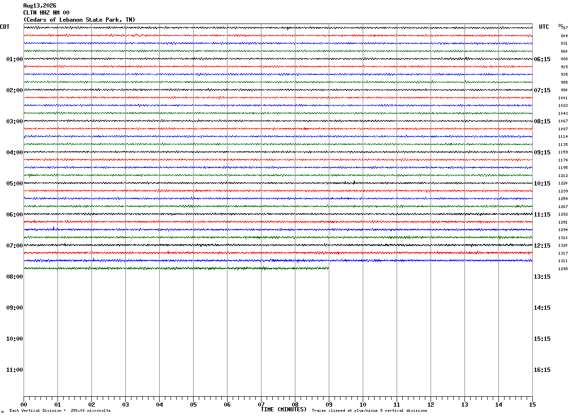
Task: Click the DC offset value '1174'
Action: click(563, 160)
